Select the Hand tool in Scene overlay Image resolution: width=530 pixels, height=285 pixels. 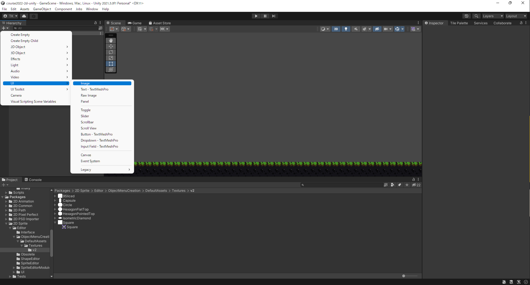[x=111, y=41]
